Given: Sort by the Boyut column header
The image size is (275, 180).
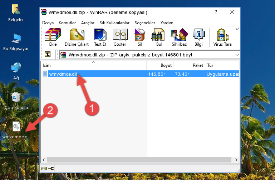Looking at the screenshot, I should 160,65.
